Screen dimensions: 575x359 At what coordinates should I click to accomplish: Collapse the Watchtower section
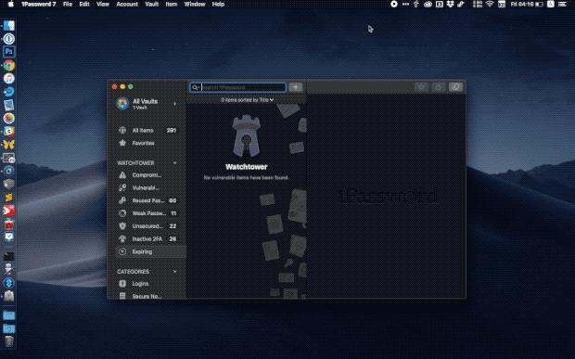coord(174,163)
